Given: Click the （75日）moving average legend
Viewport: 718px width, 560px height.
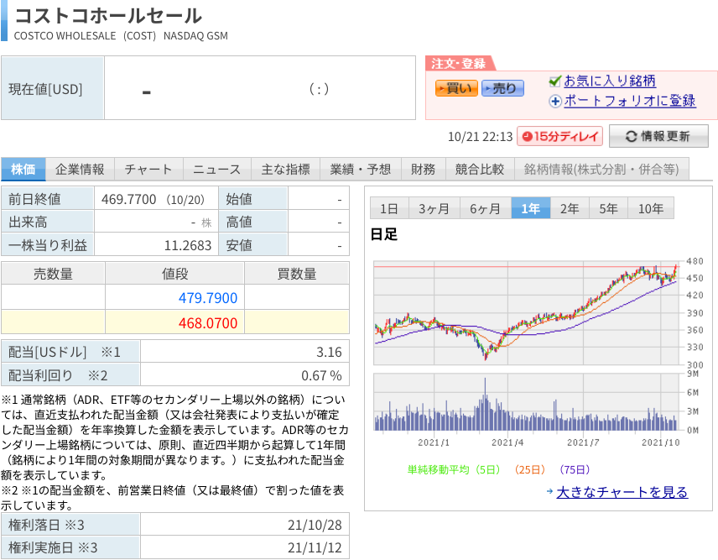Looking at the screenshot, I should point(575,469).
